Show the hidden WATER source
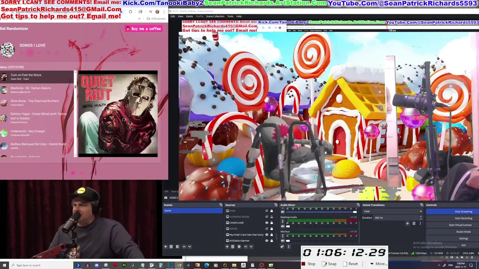Image resolution: width=479 pixels, height=269 pixels. (267, 229)
